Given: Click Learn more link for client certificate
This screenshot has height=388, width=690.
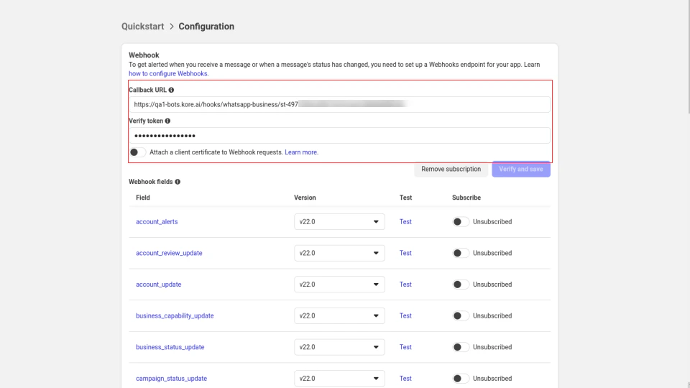Looking at the screenshot, I should pyautogui.click(x=301, y=152).
